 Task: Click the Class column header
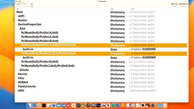pyautogui.click(x=112, y=9)
